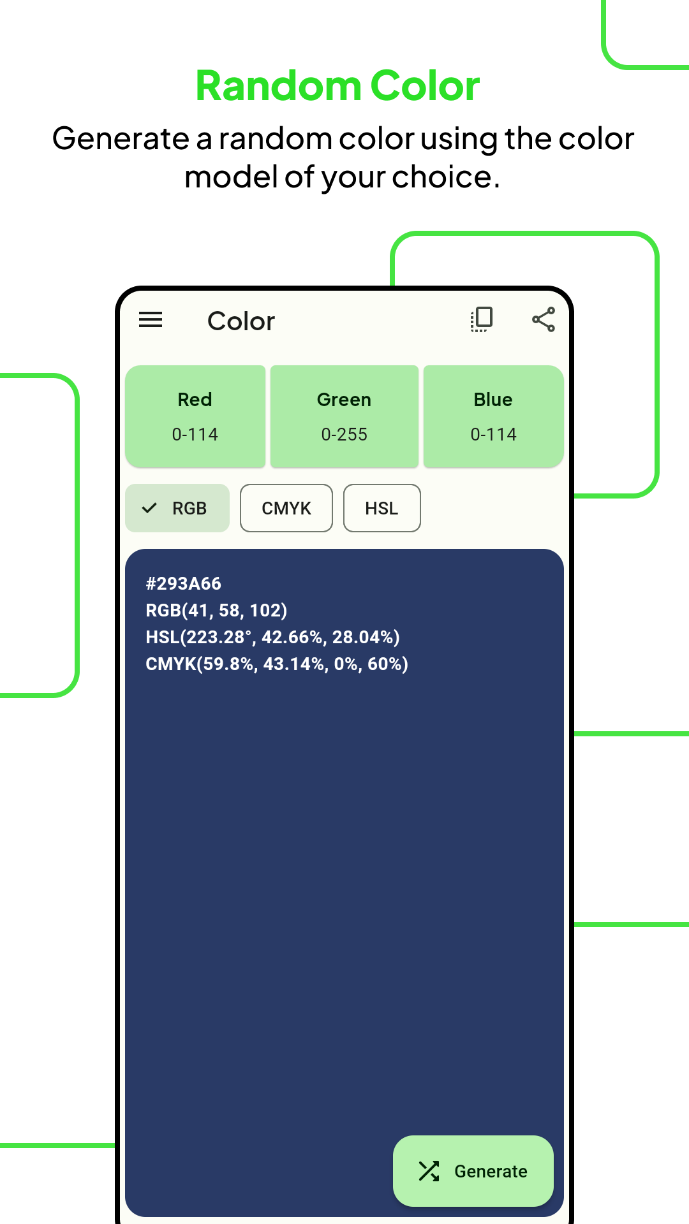Screen dimensions: 689x1224
Task: Tap the shuffle icon on Generate button
Action: click(429, 1171)
